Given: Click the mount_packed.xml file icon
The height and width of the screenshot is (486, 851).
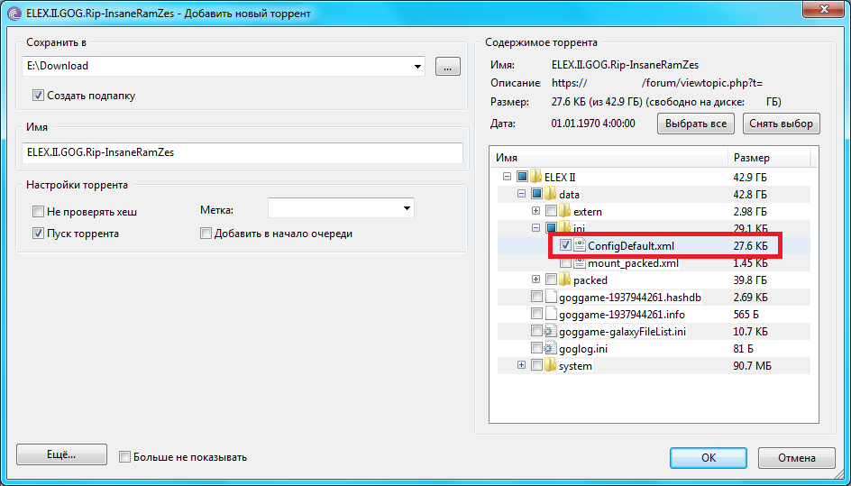Looking at the screenshot, I should (x=580, y=262).
